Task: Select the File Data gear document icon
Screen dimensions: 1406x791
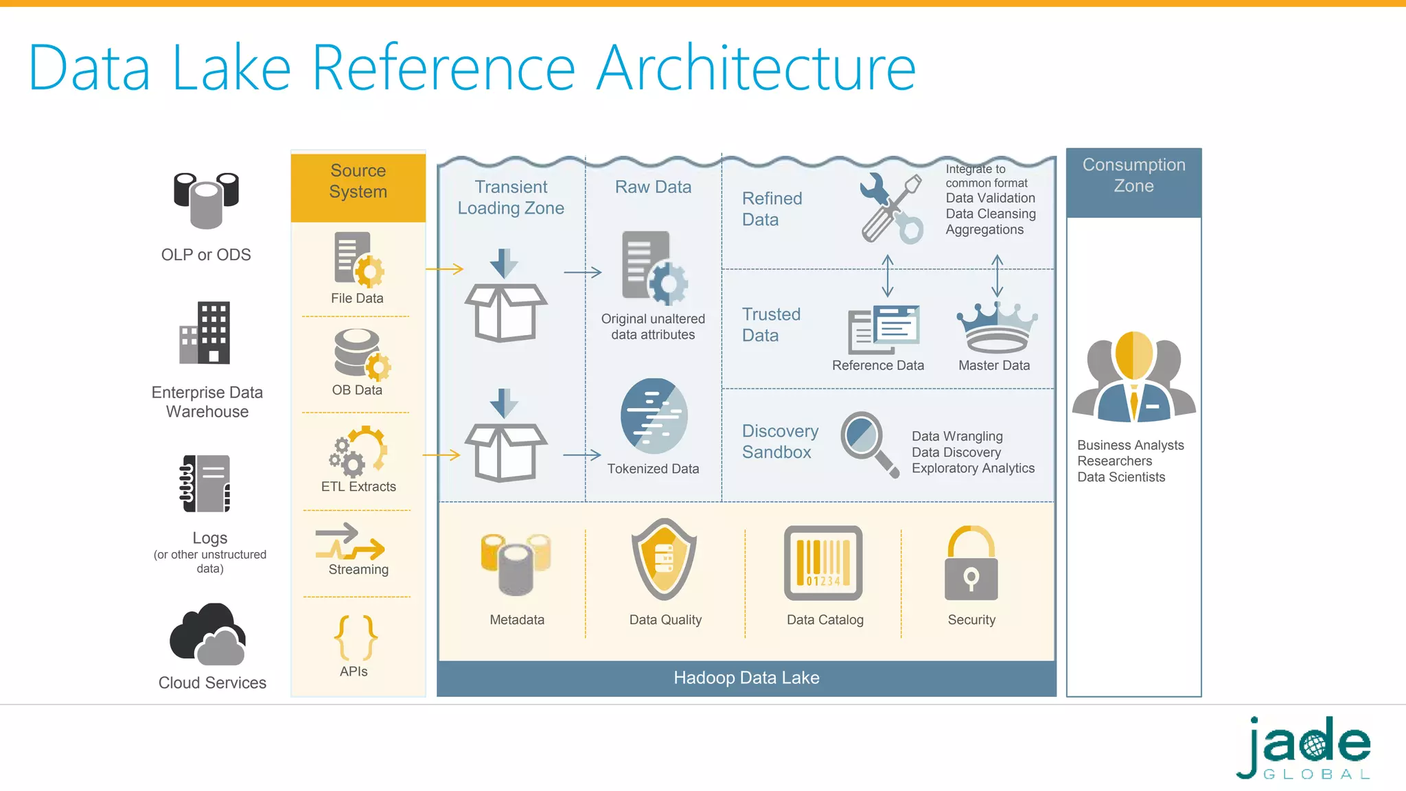Action: 358,259
